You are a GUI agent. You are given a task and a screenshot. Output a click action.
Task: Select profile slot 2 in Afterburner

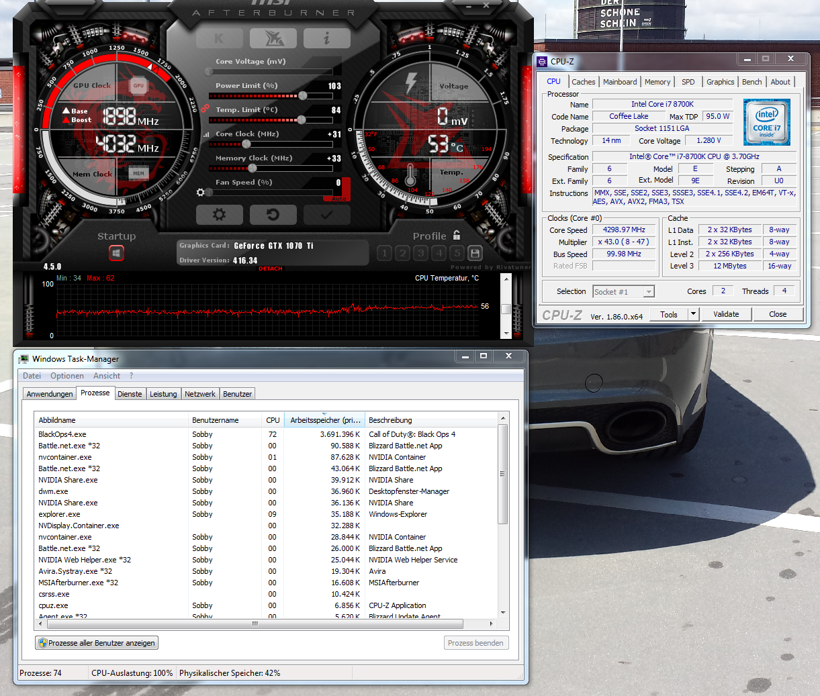tap(402, 253)
